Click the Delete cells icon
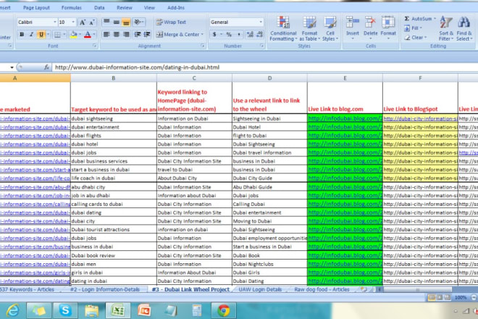Image resolution: width=478 pixels, height=319 pixels. [x=370, y=23]
